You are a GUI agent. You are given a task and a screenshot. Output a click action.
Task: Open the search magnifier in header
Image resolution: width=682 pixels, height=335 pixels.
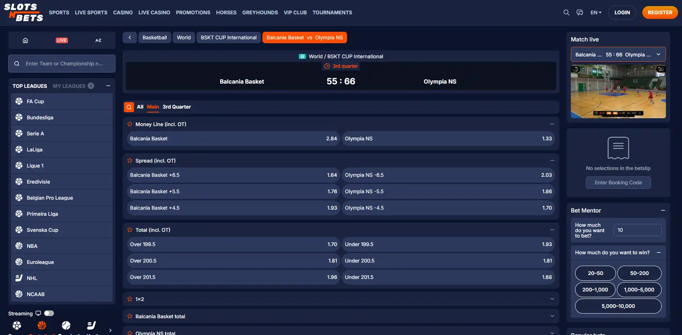click(x=566, y=12)
